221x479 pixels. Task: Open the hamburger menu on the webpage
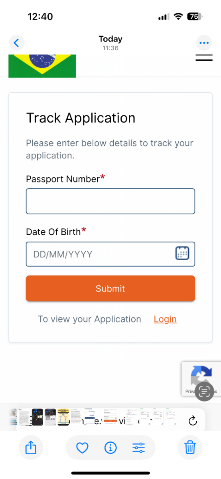[204, 57]
